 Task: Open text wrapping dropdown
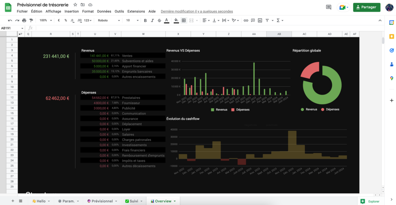(x=225, y=20)
